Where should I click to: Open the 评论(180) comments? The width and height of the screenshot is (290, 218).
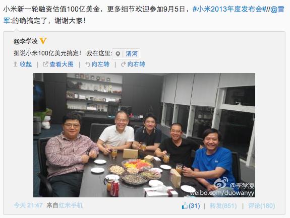click(x=262, y=206)
